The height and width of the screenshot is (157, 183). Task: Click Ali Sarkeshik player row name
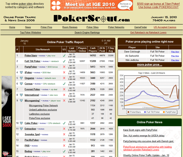tap(132, 56)
